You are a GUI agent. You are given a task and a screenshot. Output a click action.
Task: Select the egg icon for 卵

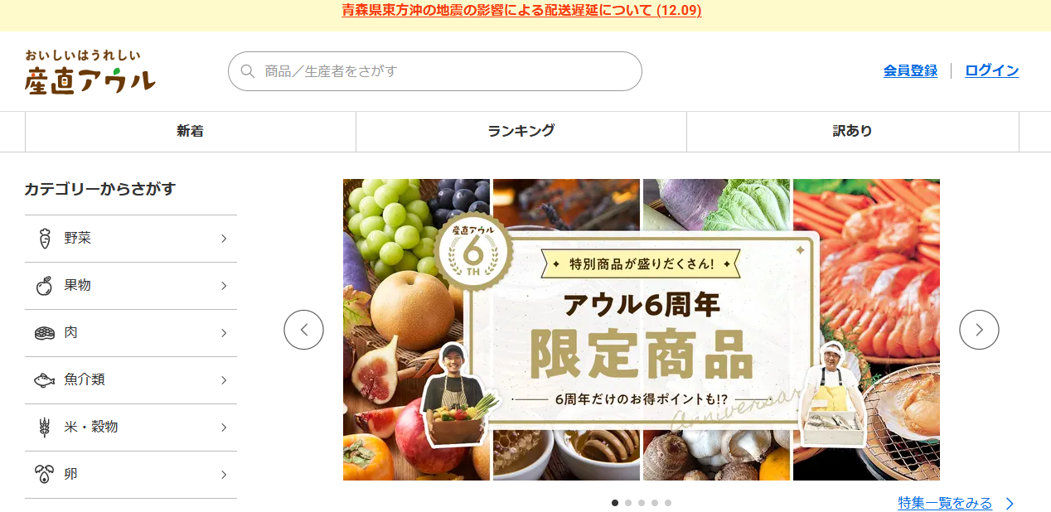[x=45, y=475]
